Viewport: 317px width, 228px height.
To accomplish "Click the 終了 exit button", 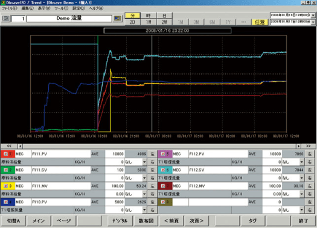I will click(303, 221).
